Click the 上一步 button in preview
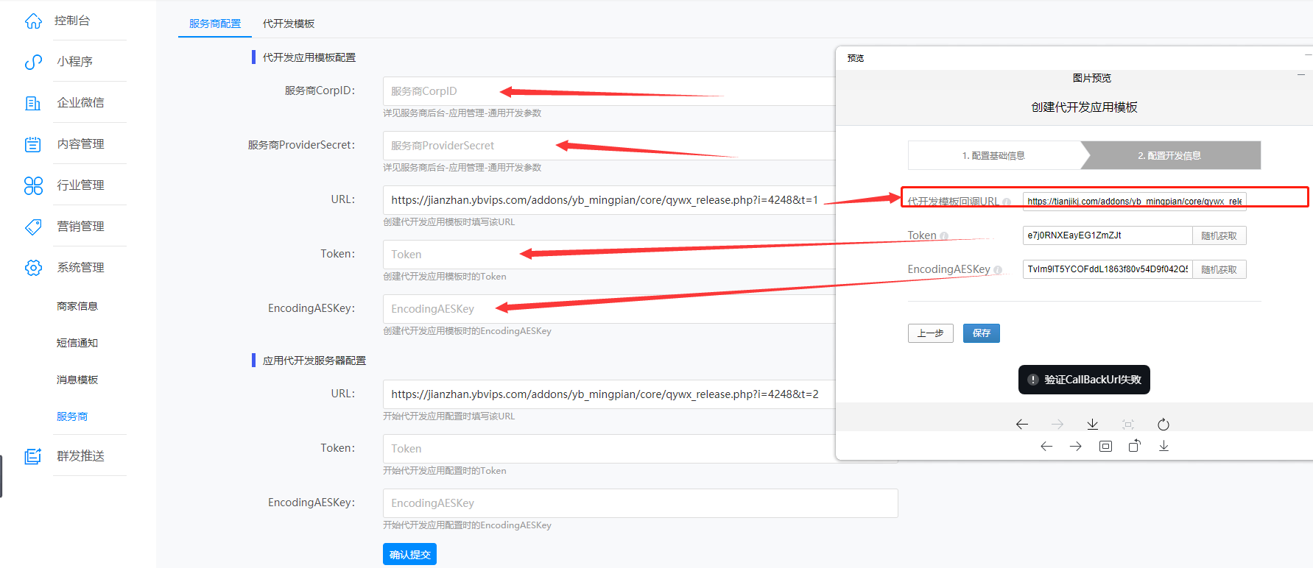This screenshot has height=568, width=1313. pos(931,333)
